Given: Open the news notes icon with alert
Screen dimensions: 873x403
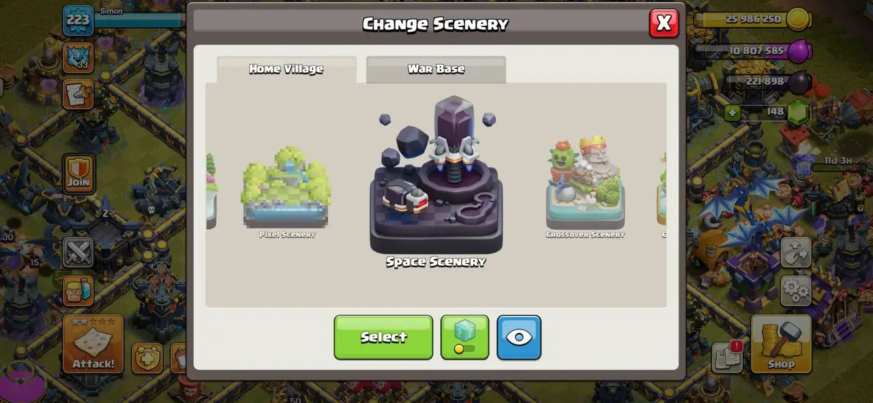Looking at the screenshot, I should (727, 357).
